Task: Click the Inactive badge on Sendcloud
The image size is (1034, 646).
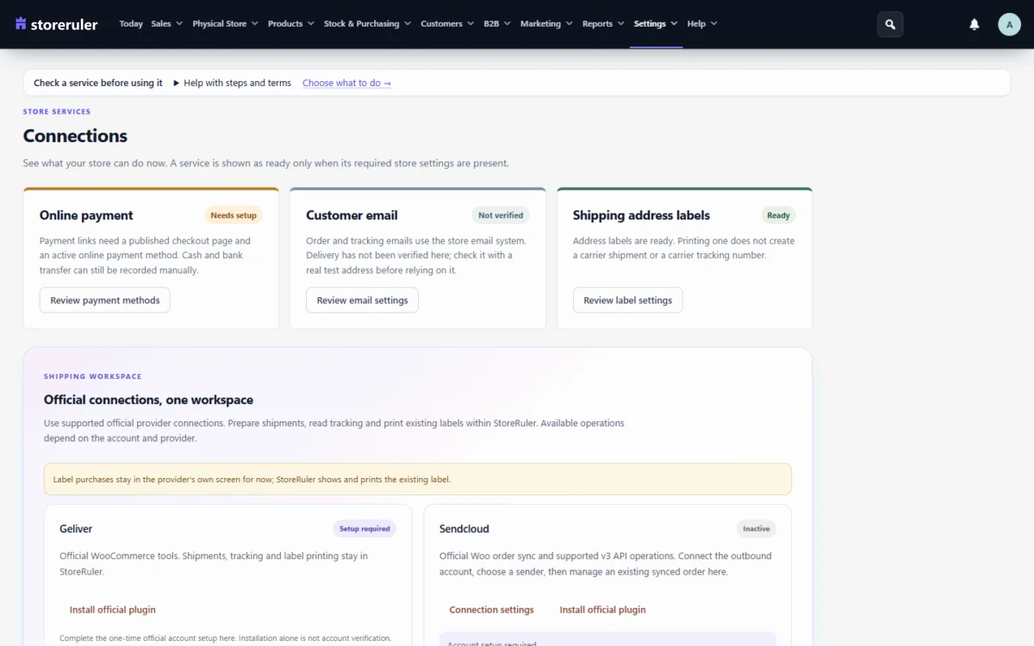Action: click(757, 529)
